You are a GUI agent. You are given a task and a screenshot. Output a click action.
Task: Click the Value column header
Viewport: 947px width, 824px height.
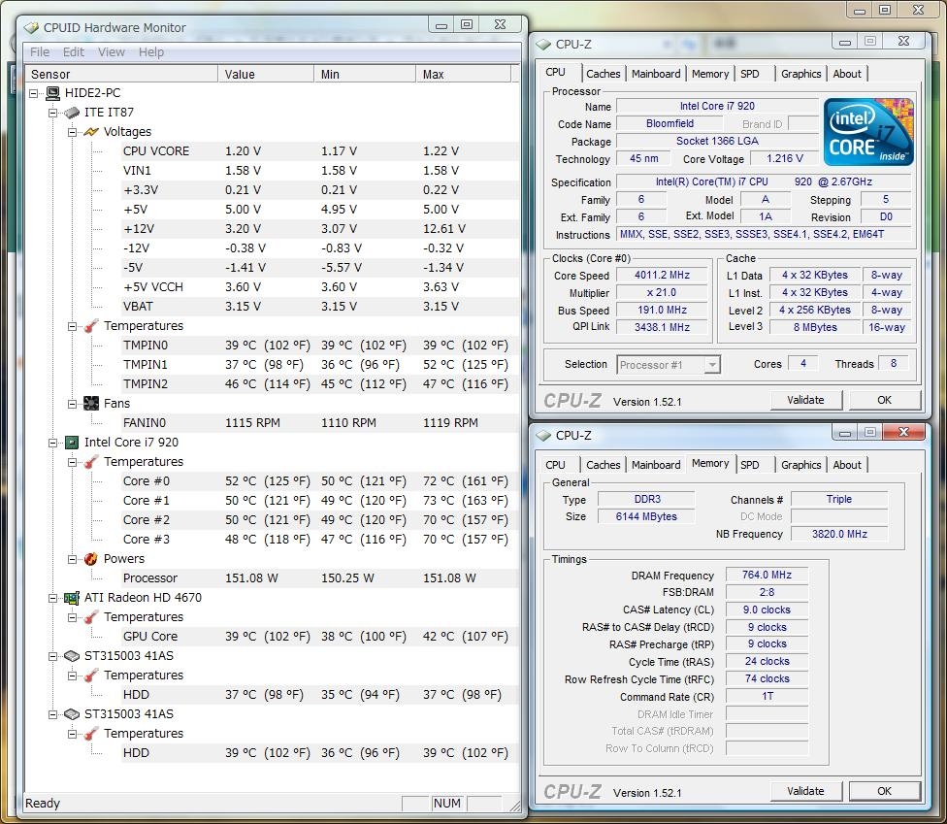click(266, 75)
